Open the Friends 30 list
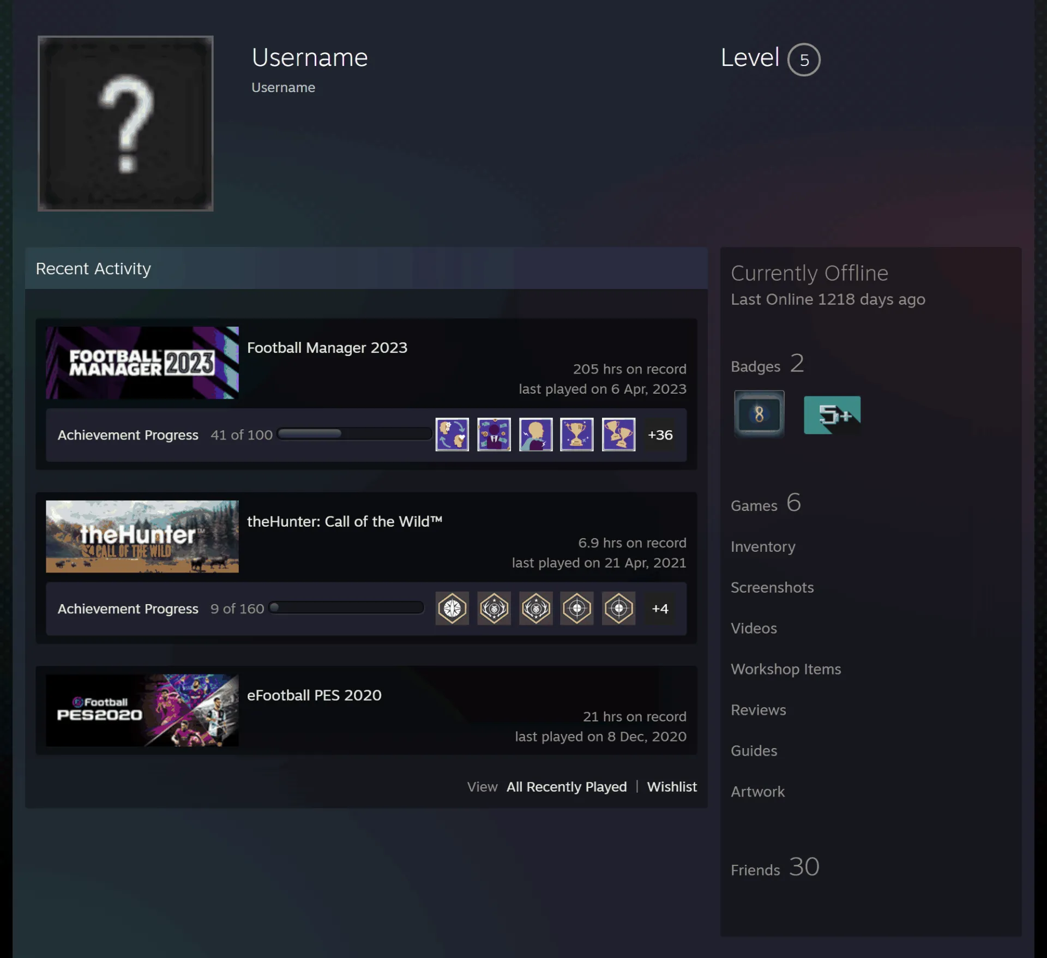The width and height of the screenshot is (1047, 958). click(x=775, y=867)
